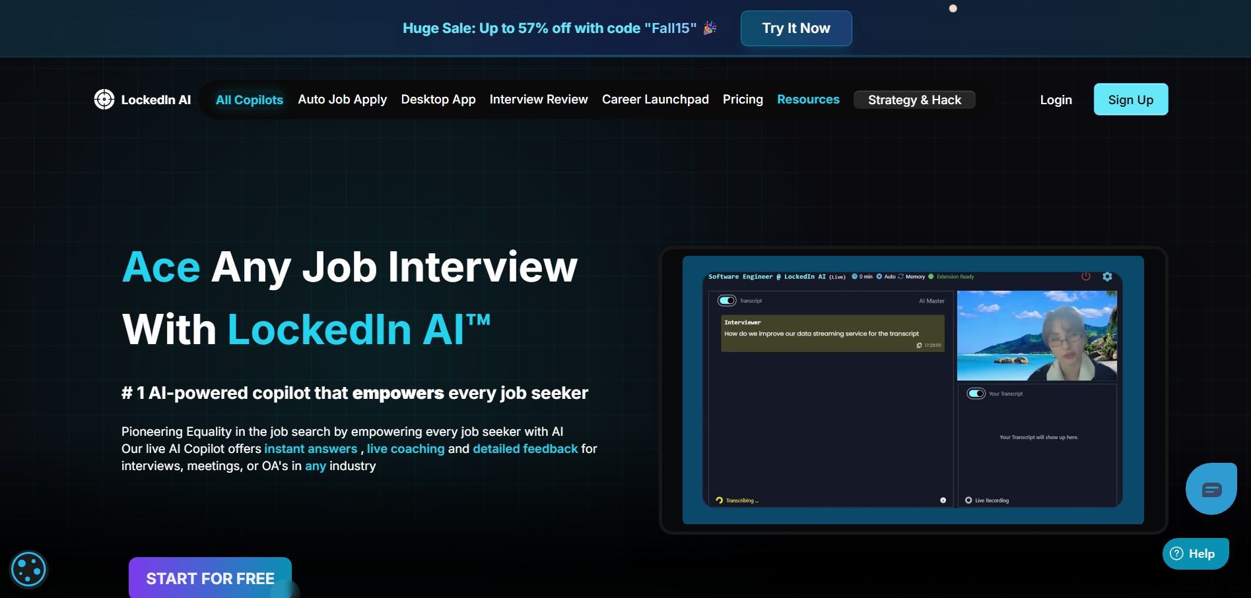This screenshot has height=598, width=1251.
Task: Click the copy icon on interviewer message
Action: point(919,345)
